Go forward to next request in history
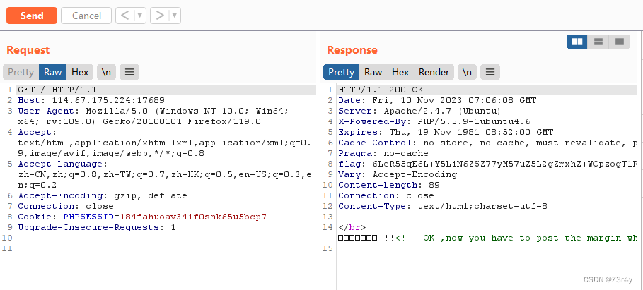This screenshot has width=643, height=290. [160, 16]
